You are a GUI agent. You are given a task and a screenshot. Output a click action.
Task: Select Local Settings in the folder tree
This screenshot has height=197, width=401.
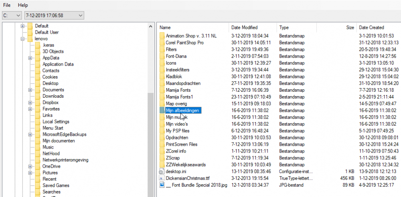pyautogui.click(x=56, y=122)
